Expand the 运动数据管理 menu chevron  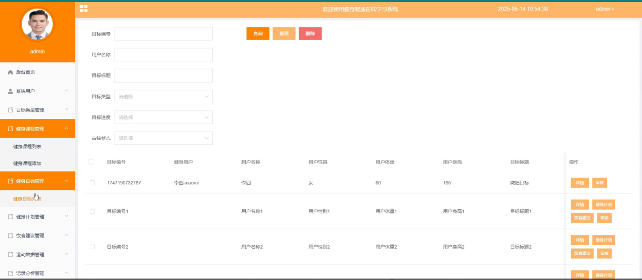pyautogui.click(x=66, y=254)
